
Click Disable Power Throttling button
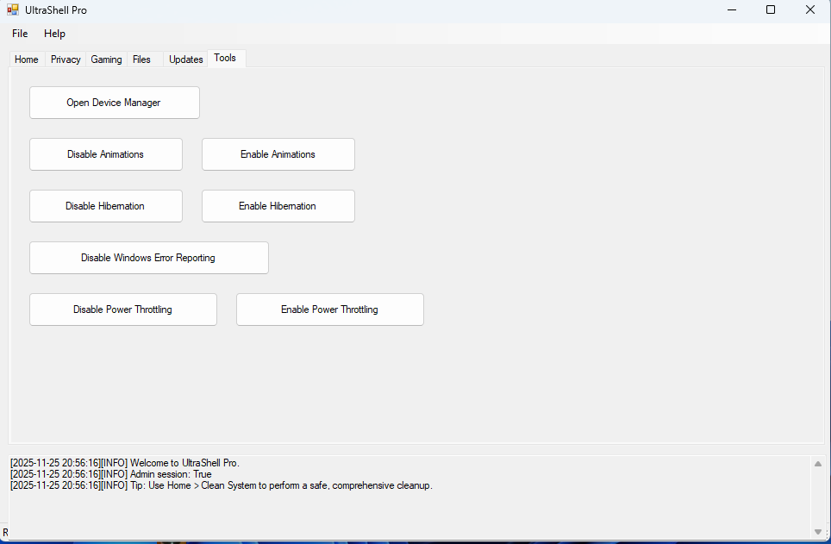click(x=123, y=310)
